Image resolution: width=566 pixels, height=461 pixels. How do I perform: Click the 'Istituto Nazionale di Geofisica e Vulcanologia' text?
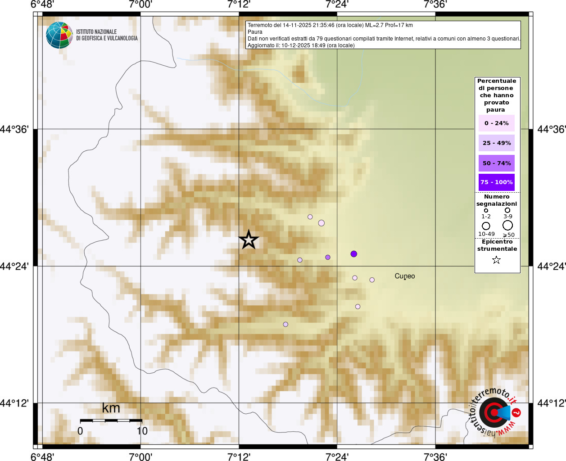point(107,35)
